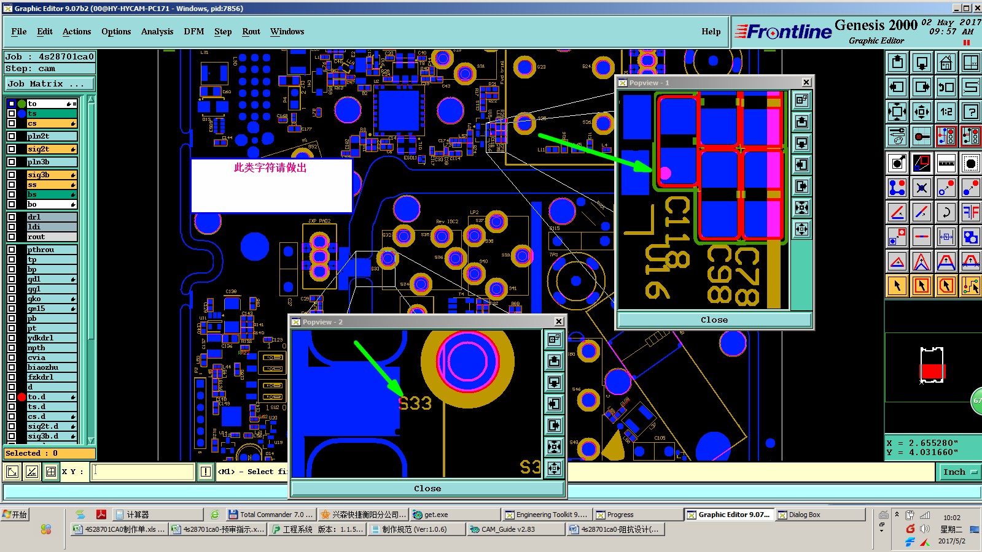Click the zoom out arrows icon
The width and height of the screenshot is (982, 552).
(922, 112)
